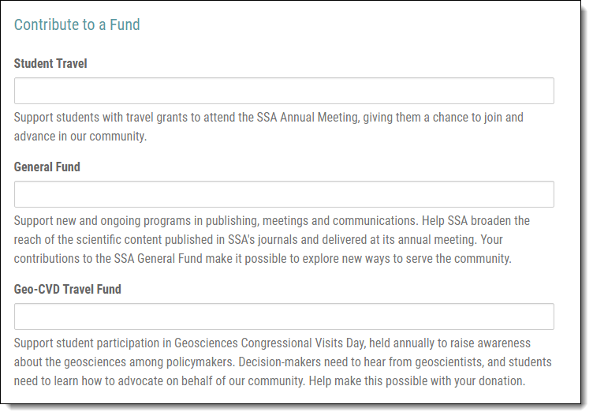Click the phrase 'SSA General Fund' in paragraph
593x416 pixels.
pos(159,259)
